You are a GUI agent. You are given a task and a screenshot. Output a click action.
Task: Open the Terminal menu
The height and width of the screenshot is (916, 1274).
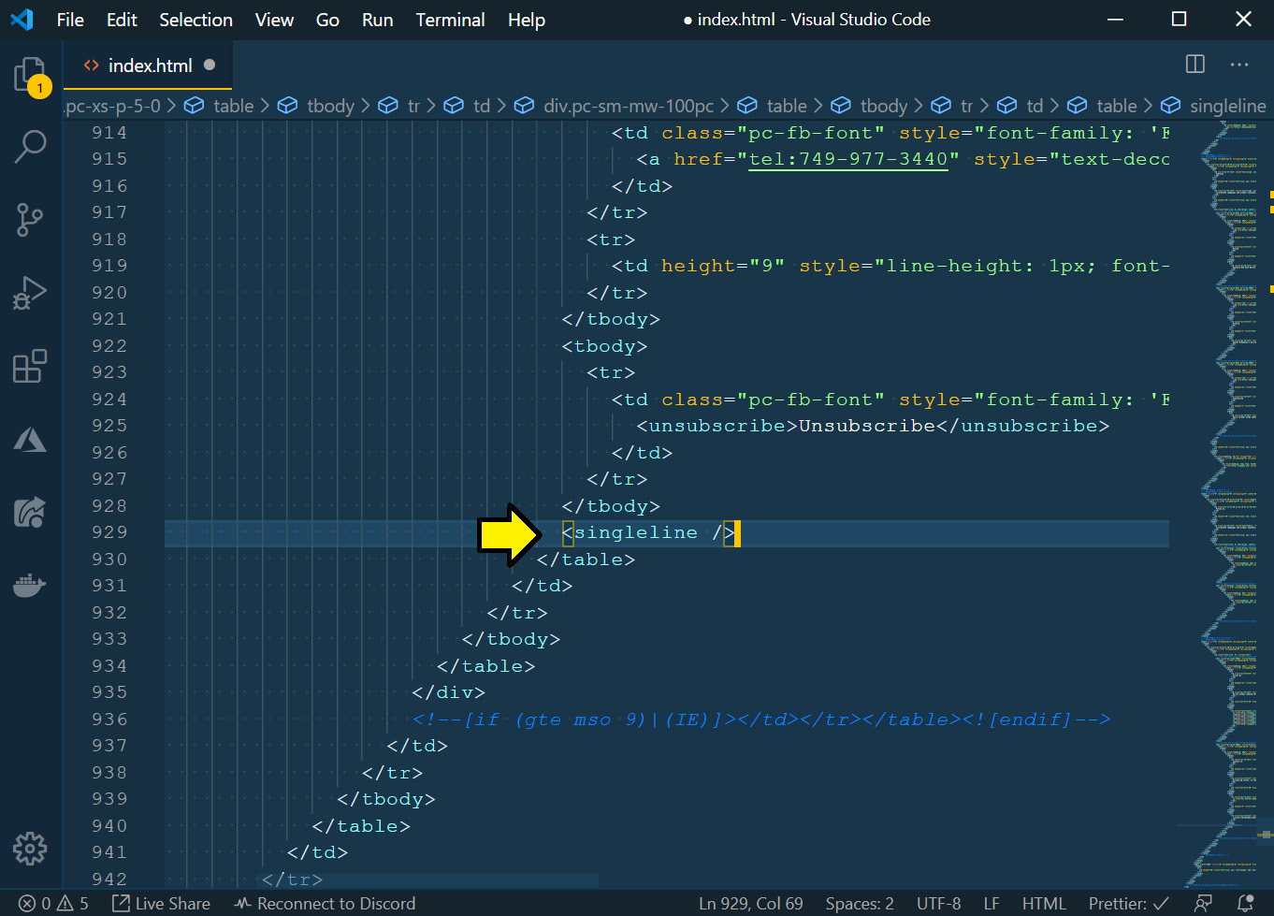coord(450,20)
